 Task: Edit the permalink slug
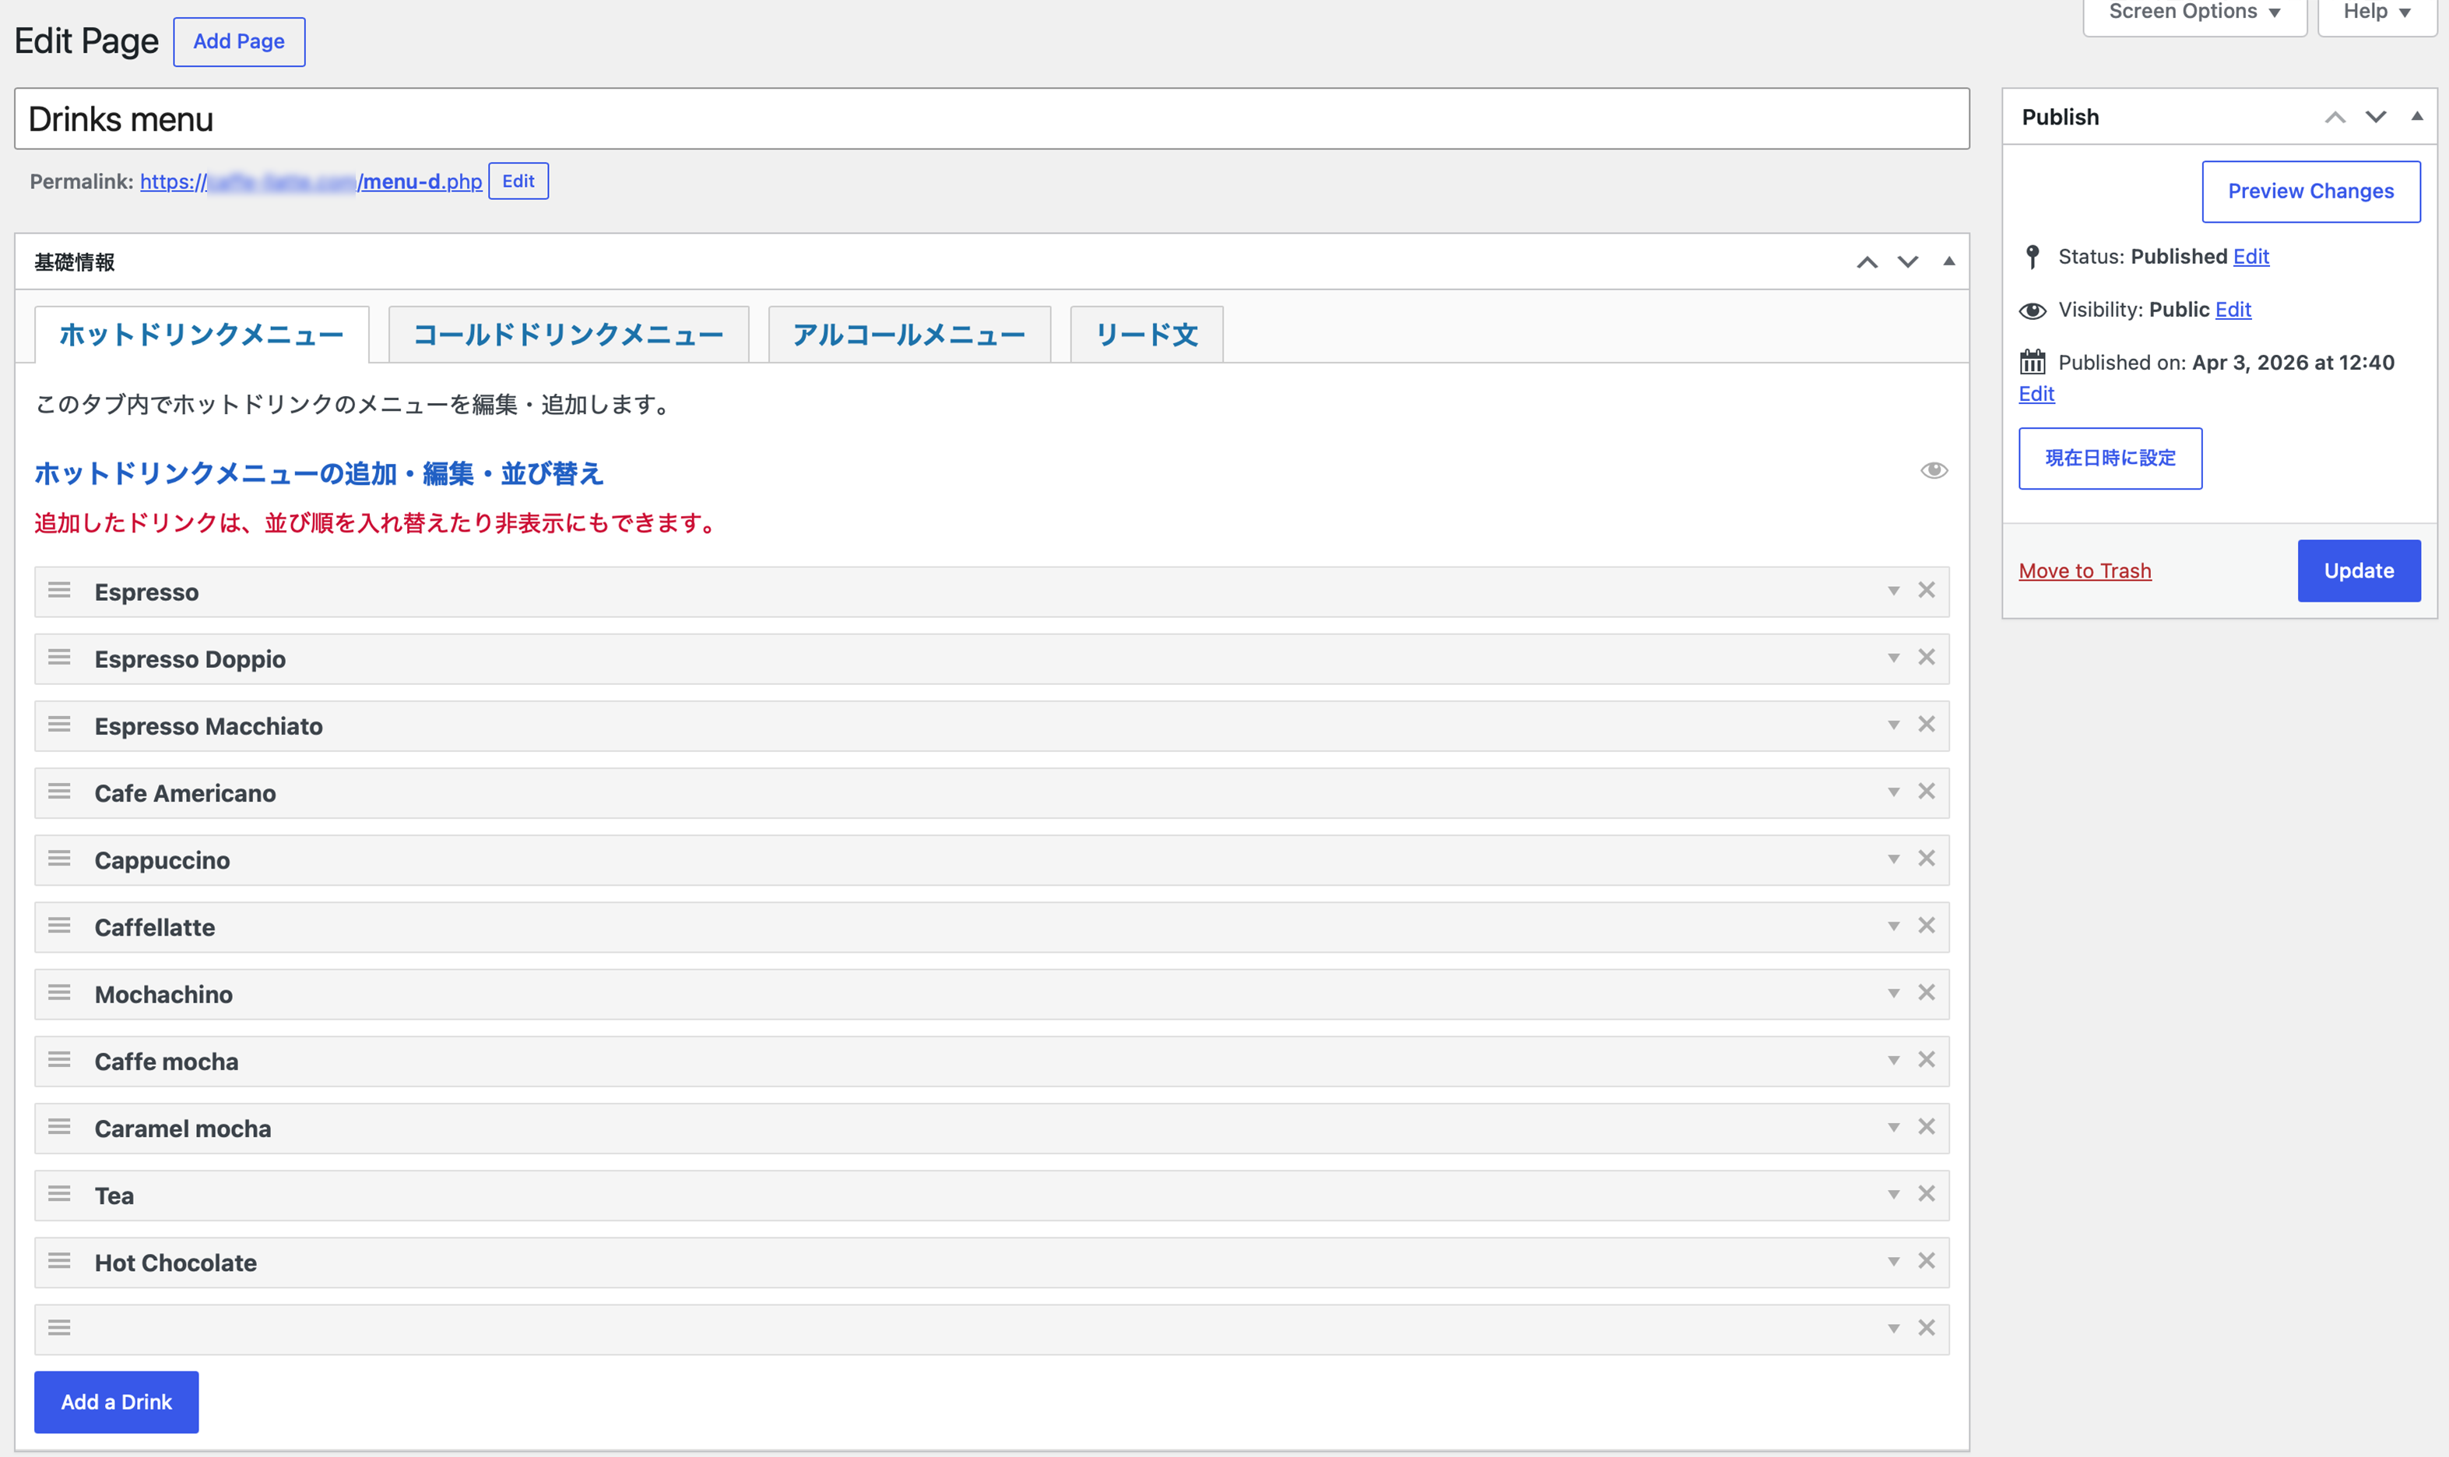pyautogui.click(x=518, y=181)
